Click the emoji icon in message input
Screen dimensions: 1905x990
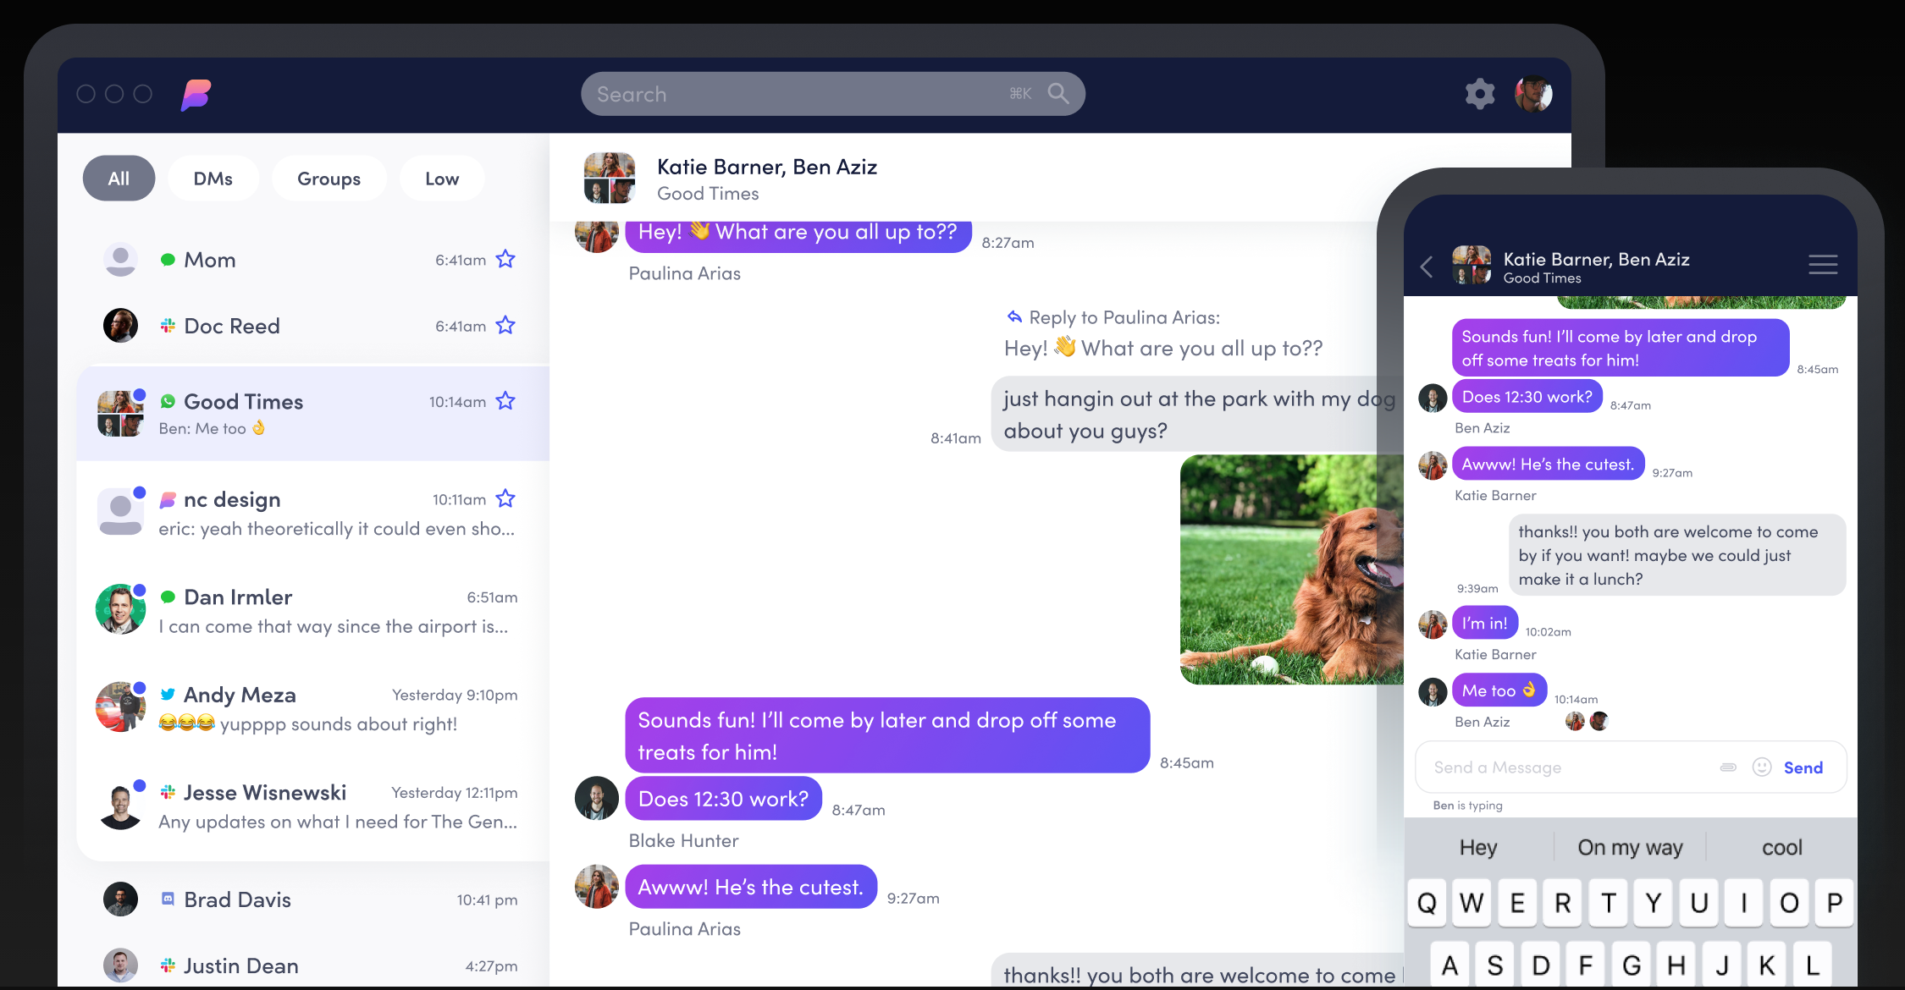coord(1763,766)
